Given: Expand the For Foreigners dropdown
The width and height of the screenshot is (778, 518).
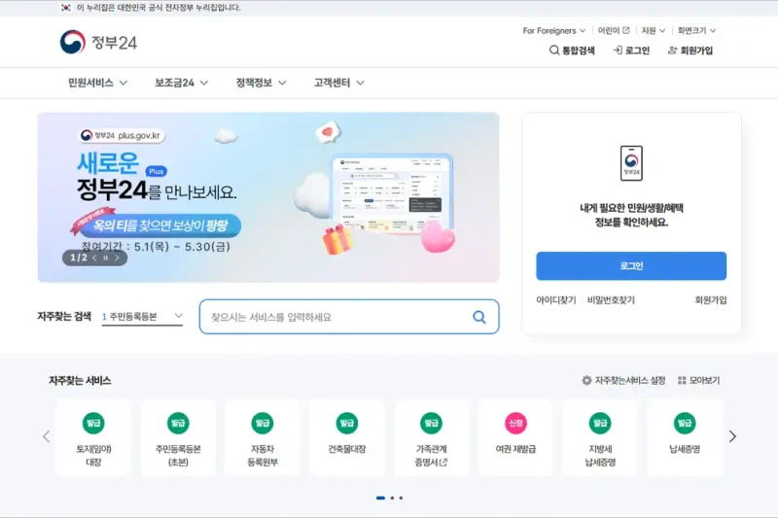Looking at the screenshot, I should pyautogui.click(x=553, y=31).
